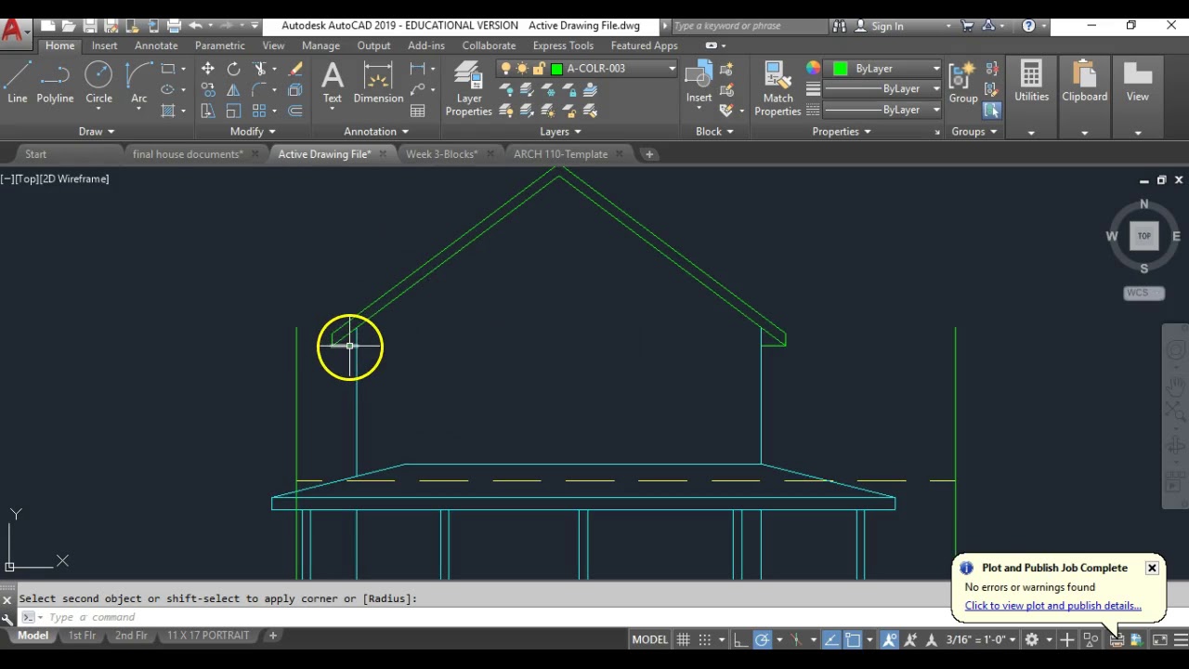This screenshot has width=1189, height=669.
Task: Click the Offset tool icon
Action: [x=295, y=111]
